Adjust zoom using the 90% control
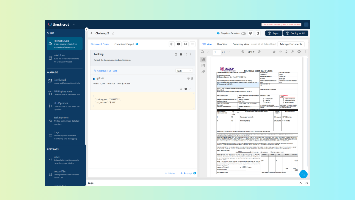Viewport: 355px width, 200px height. [x=251, y=52]
